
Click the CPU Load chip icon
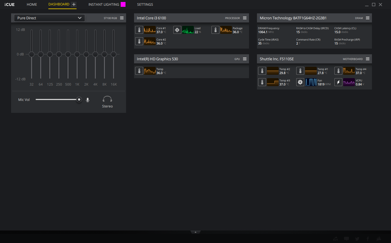177,30
